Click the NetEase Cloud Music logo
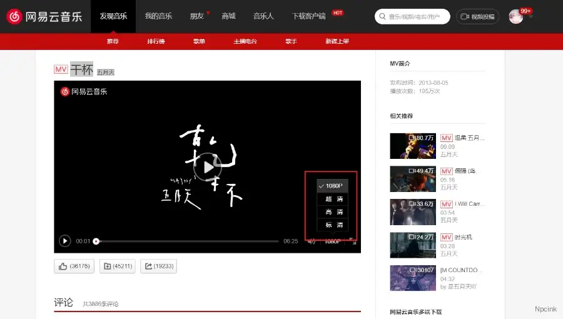 [44, 16]
